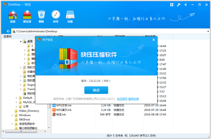This screenshot has height=139, width=211.
Task: Click the Video_Directory folder icon
Action: (16, 111)
